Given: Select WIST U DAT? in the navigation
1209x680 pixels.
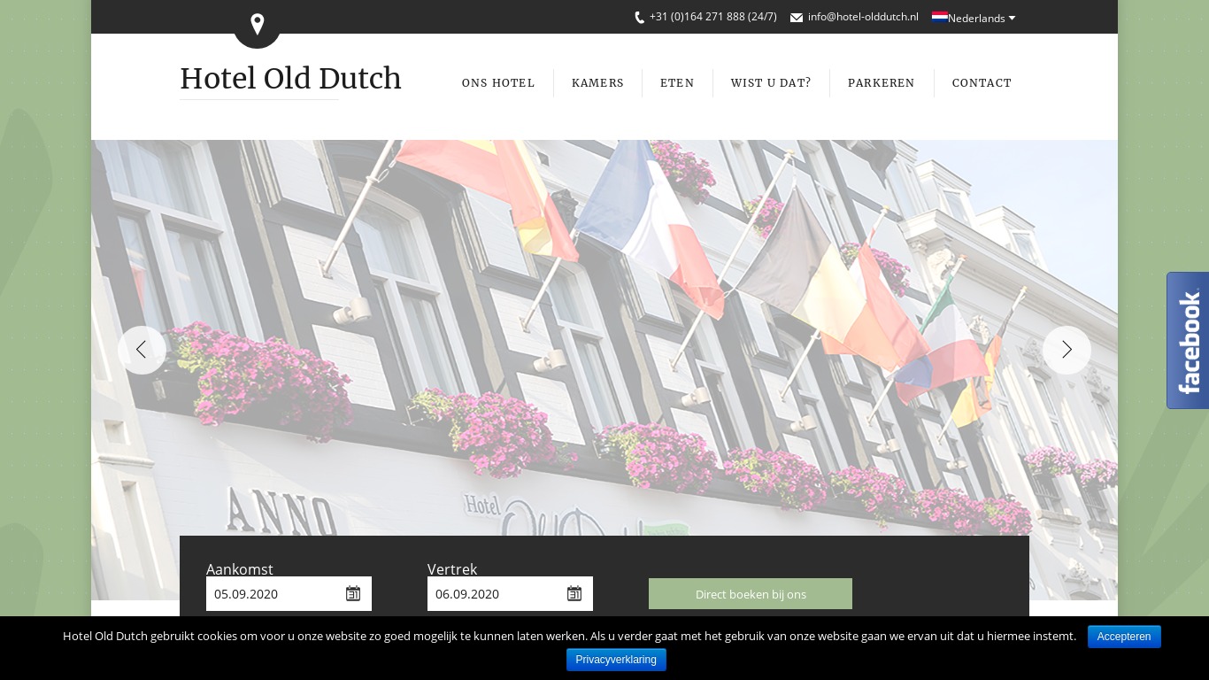Looking at the screenshot, I should tap(771, 82).
